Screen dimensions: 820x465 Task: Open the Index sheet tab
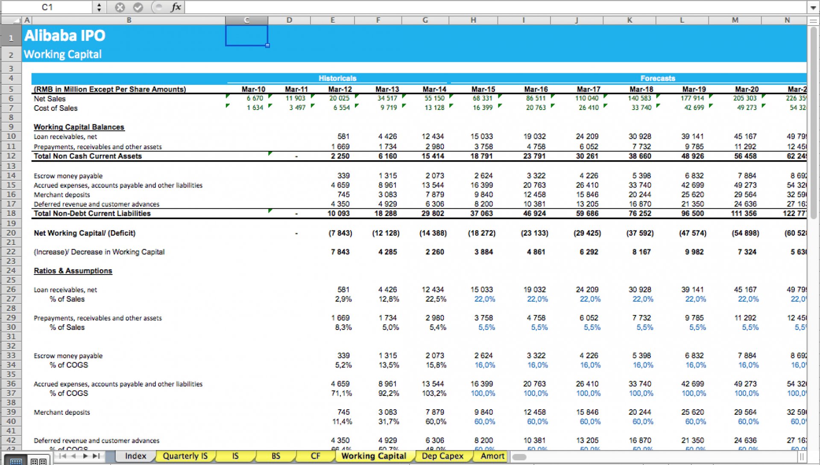(x=135, y=456)
